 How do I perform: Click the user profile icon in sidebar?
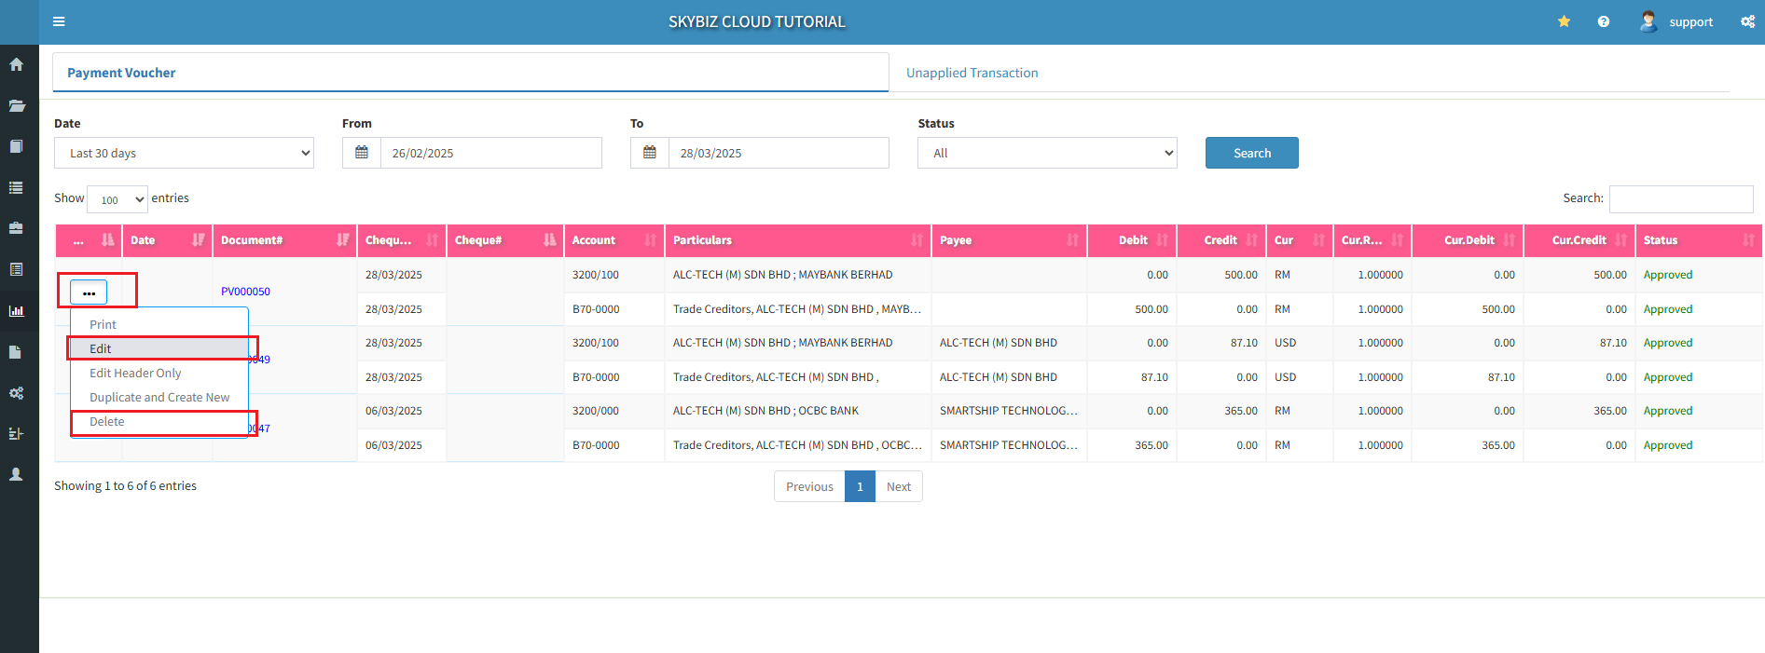point(17,474)
